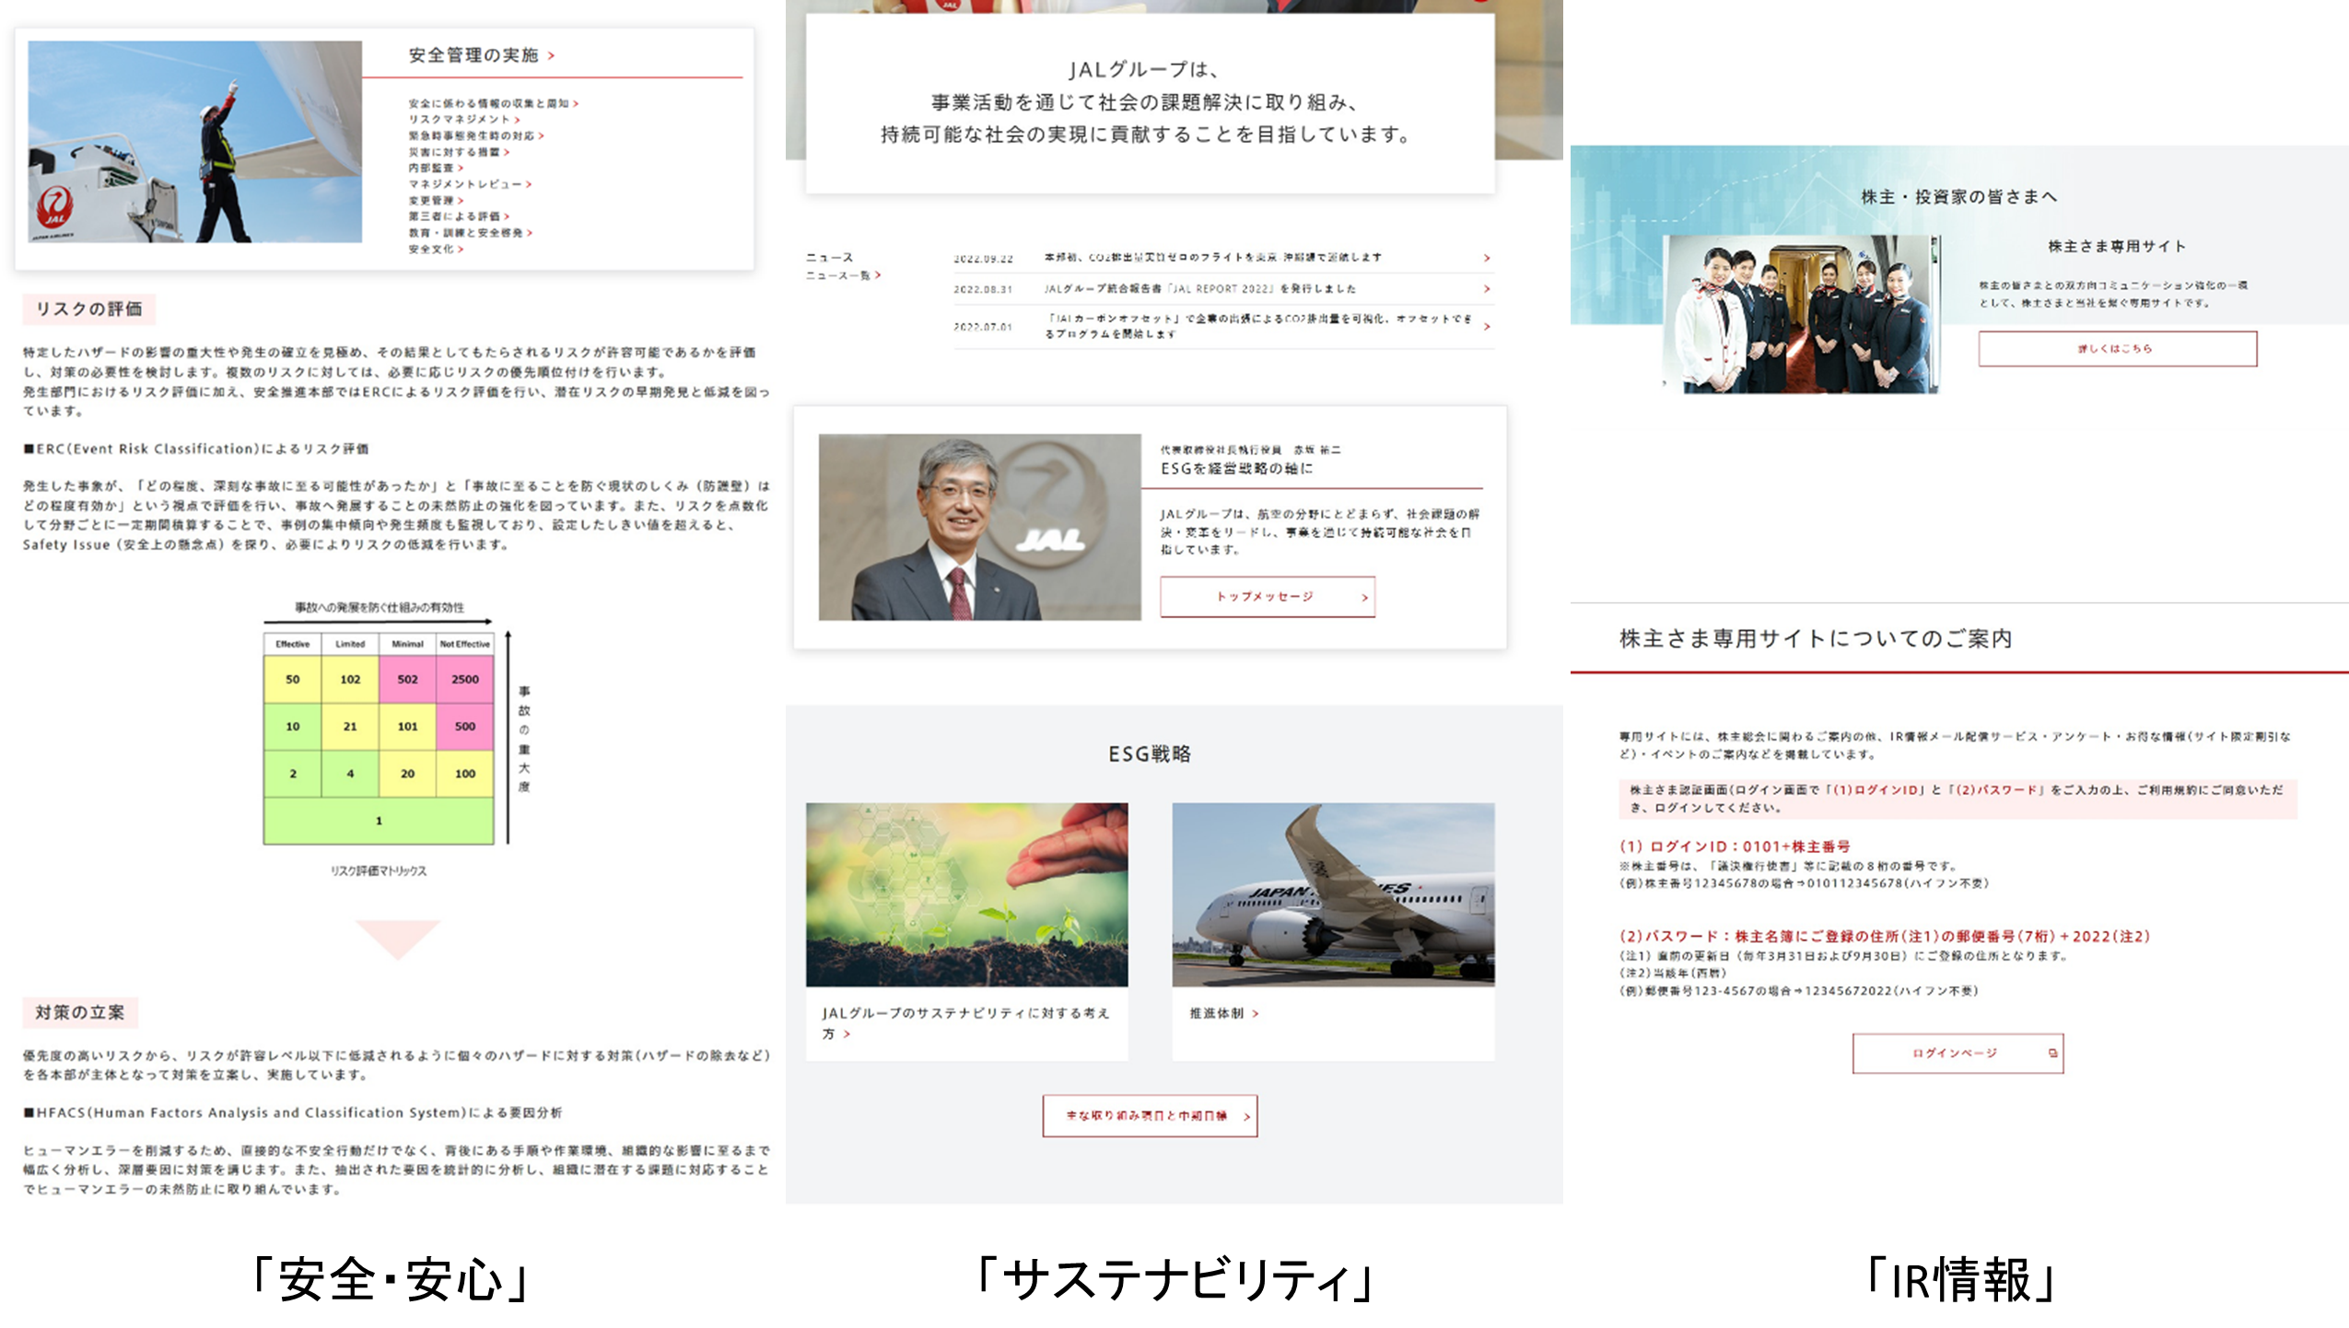
Task: Click the JAL airplane thumbnail above 推進体制
Action: (1332, 894)
